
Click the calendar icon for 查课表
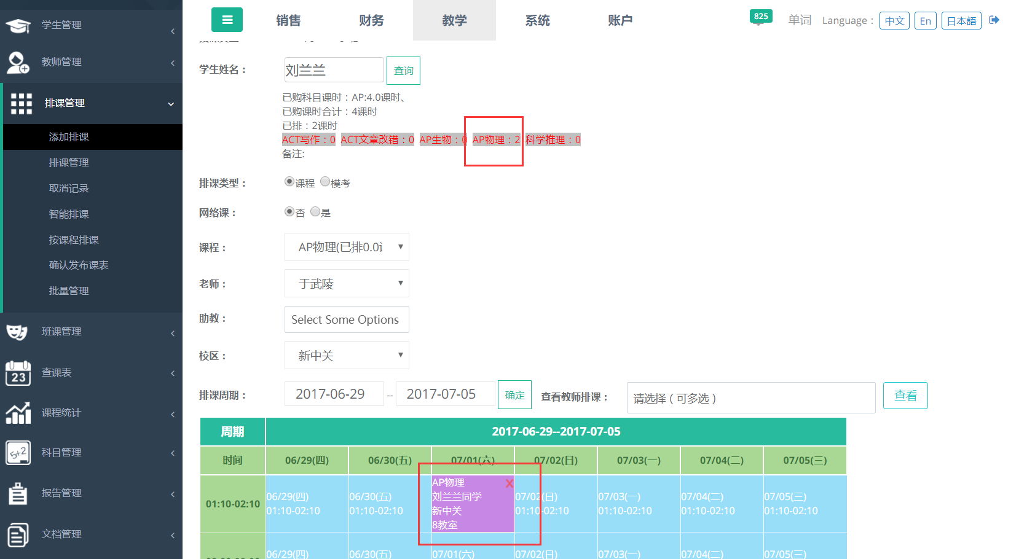click(x=18, y=373)
